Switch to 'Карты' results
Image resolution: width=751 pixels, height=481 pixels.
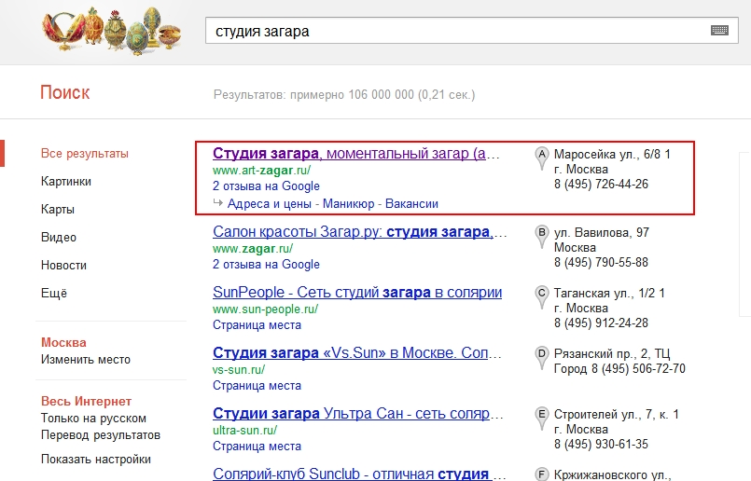[58, 209]
